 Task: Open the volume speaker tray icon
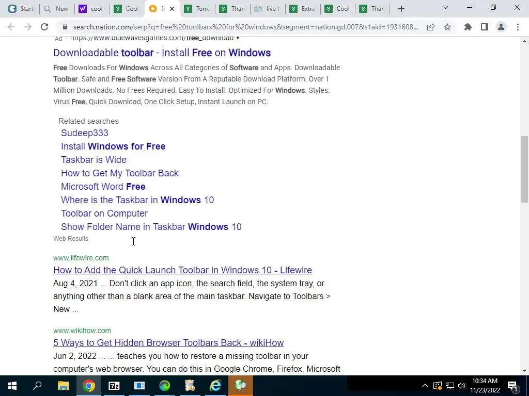(462, 386)
